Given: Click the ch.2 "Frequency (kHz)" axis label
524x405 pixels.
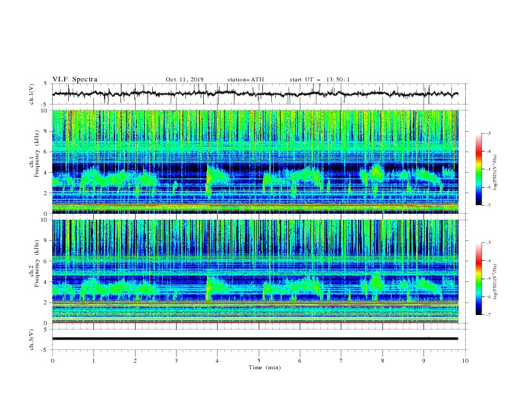Looking at the screenshot, I should pos(37,263).
